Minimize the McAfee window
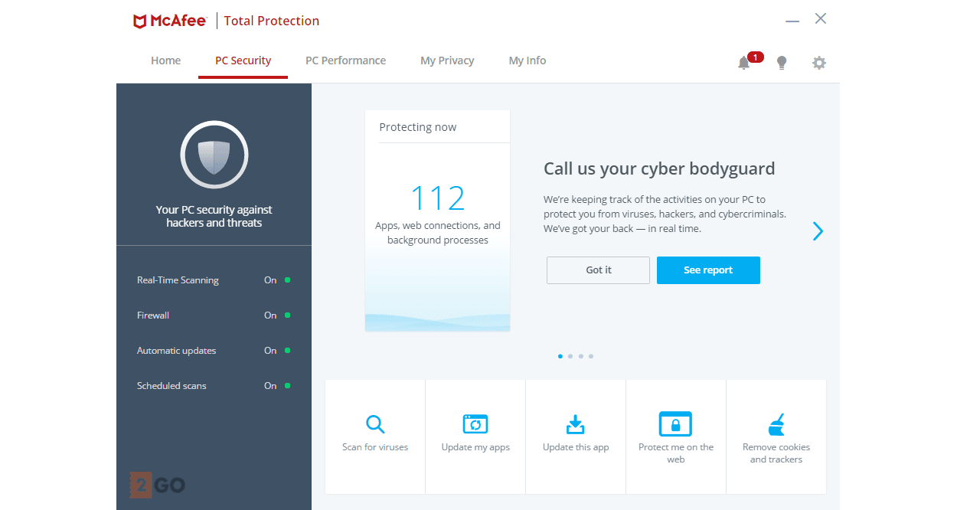The height and width of the screenshot is (510, 957). (x=792, y=21)
